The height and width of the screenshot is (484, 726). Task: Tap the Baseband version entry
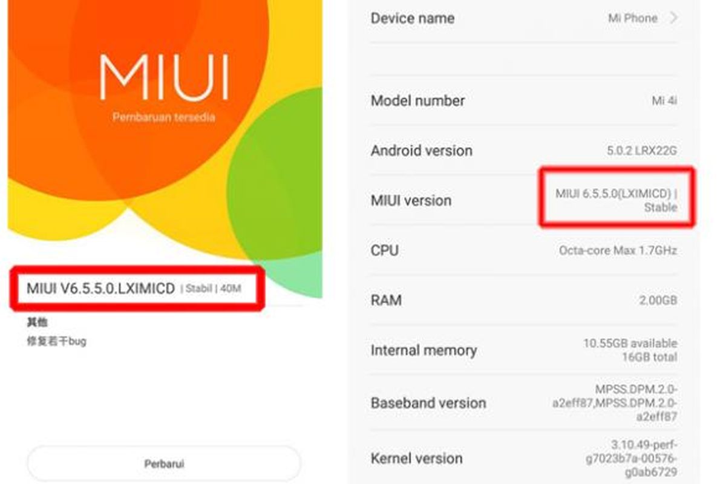click(x=524, y=402)
